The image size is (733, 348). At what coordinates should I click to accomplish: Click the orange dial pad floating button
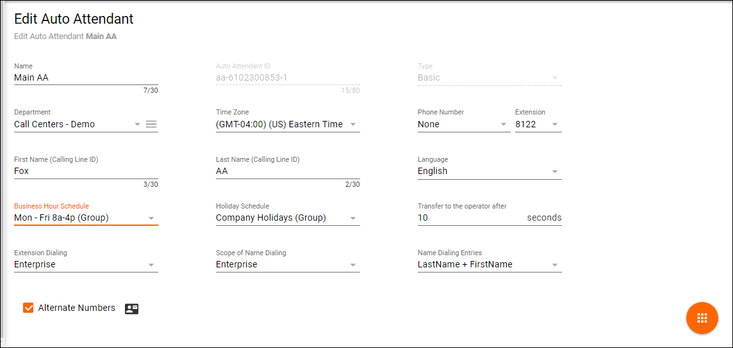[x=702, y=318]
